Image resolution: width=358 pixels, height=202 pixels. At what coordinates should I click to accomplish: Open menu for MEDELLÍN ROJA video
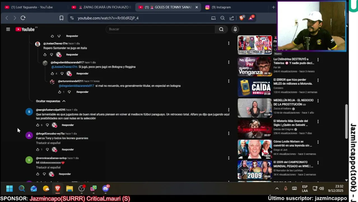(318, 101)
